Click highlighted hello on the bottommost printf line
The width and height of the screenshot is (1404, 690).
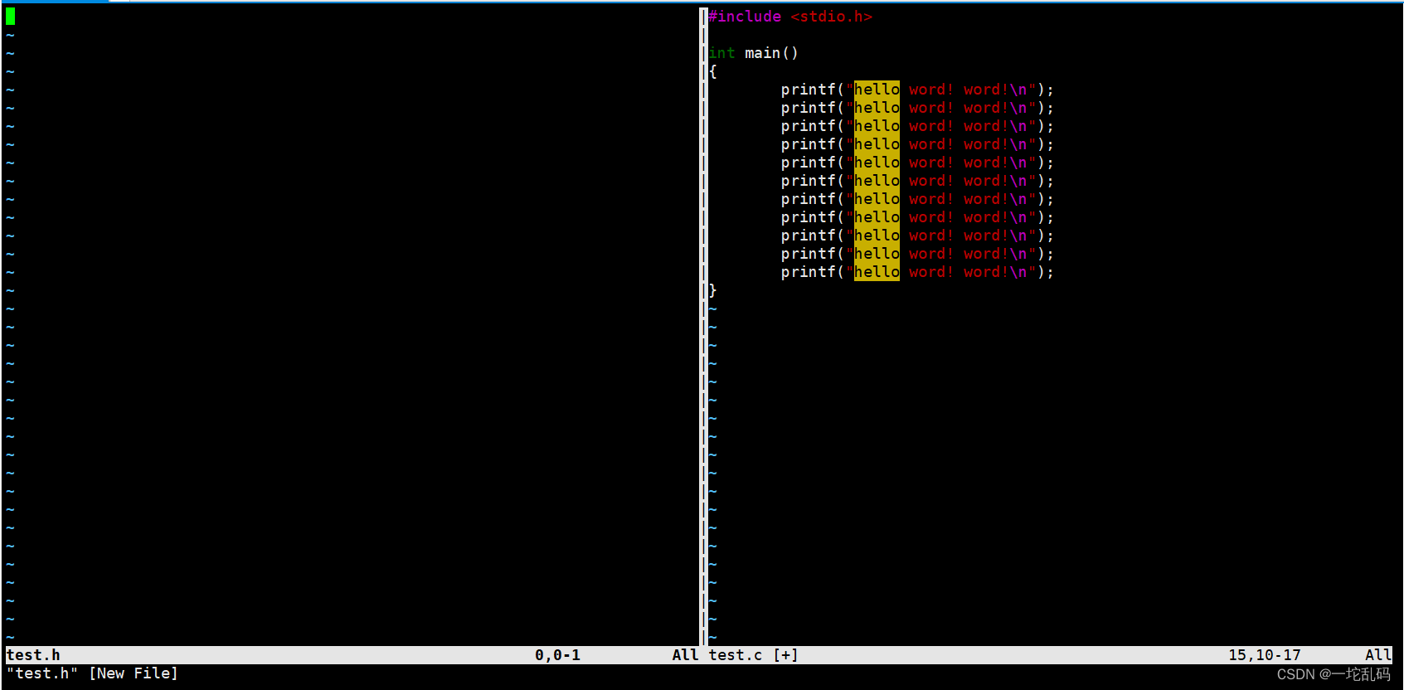click(877, 272)
